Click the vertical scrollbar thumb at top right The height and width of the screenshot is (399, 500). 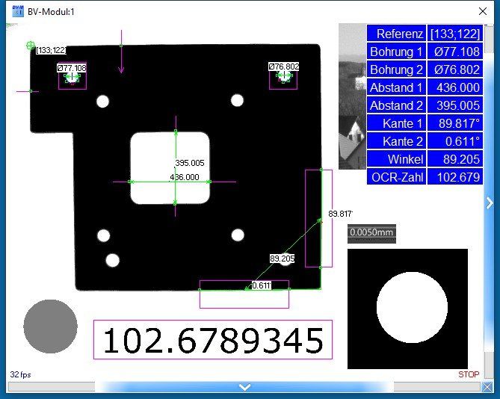(x=489, y=39)
